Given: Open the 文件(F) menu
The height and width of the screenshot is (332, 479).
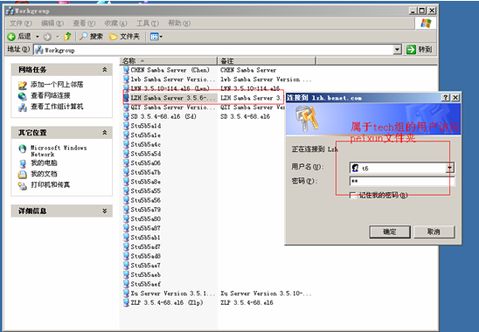Looking at the screenshot, I should coord(20,24).
